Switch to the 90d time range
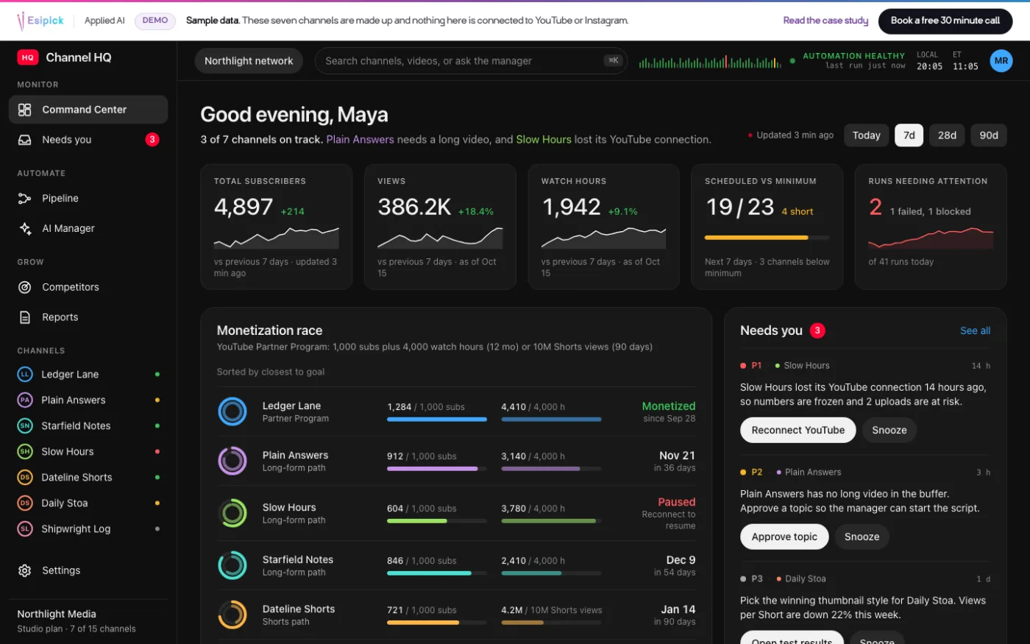Screen dimensions: 1030x644 coord(989,135)
